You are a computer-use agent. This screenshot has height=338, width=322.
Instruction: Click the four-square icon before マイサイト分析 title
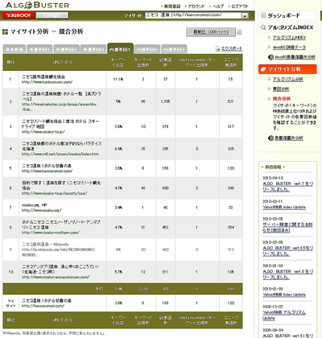(5, 31)
